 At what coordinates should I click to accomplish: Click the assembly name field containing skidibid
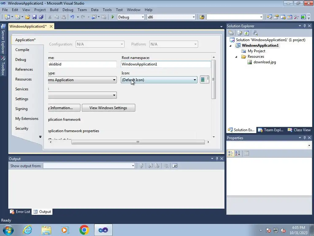click(82, 64)
